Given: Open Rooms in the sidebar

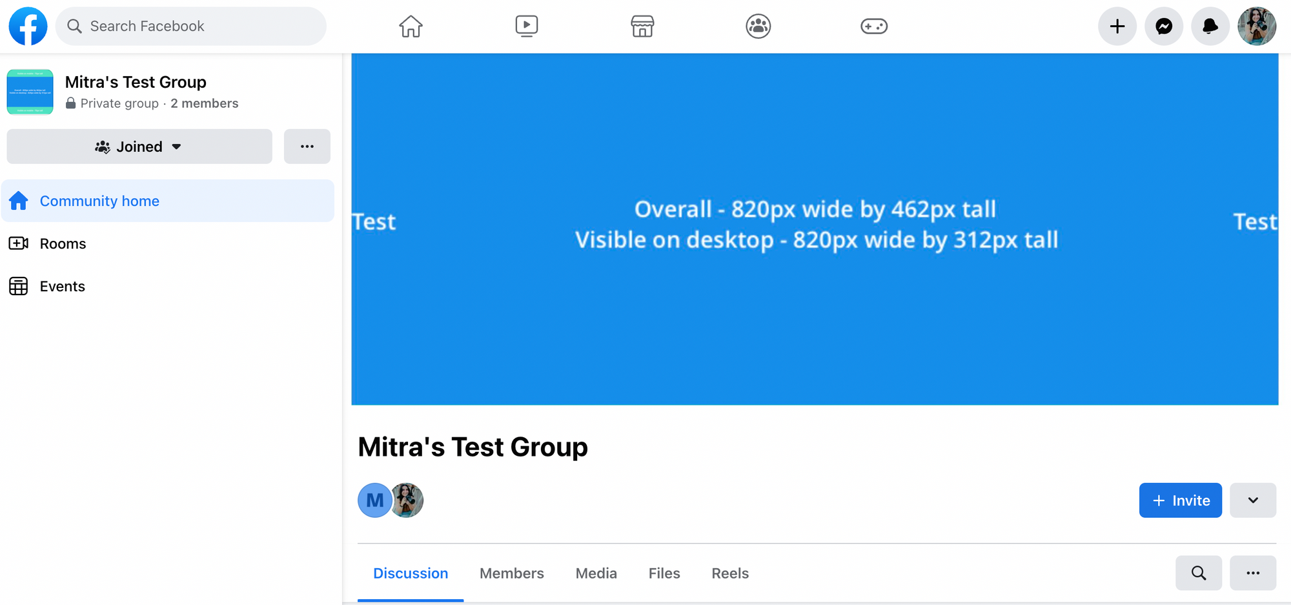Looking at the screenshot, I should [x=63, y=243].
